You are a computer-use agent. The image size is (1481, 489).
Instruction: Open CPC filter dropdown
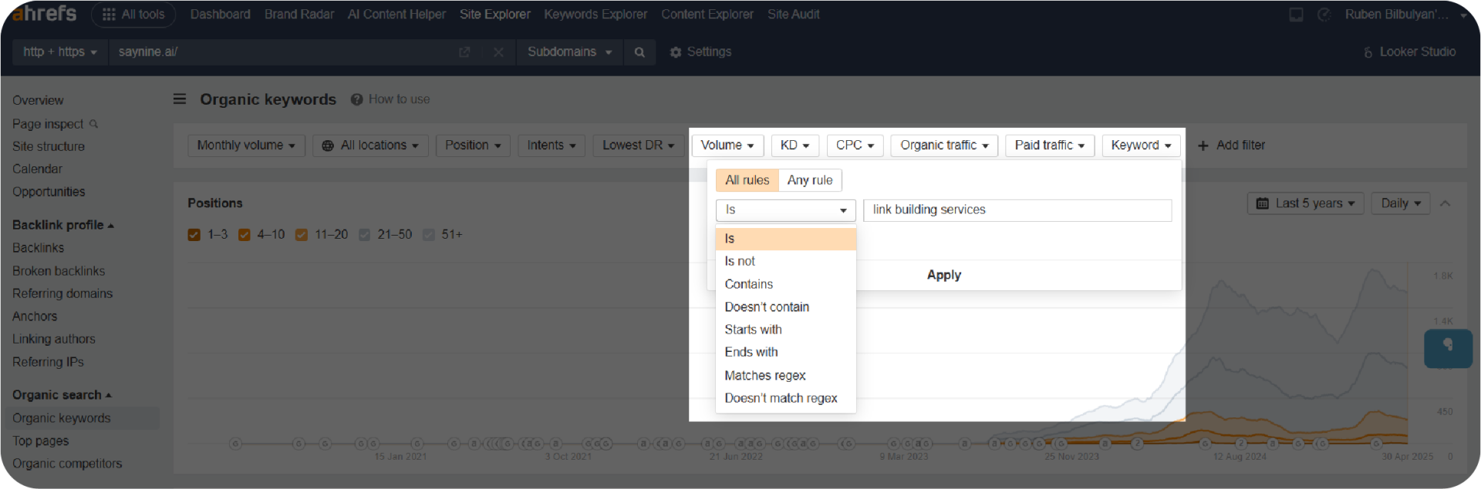(x=855, y=146)
